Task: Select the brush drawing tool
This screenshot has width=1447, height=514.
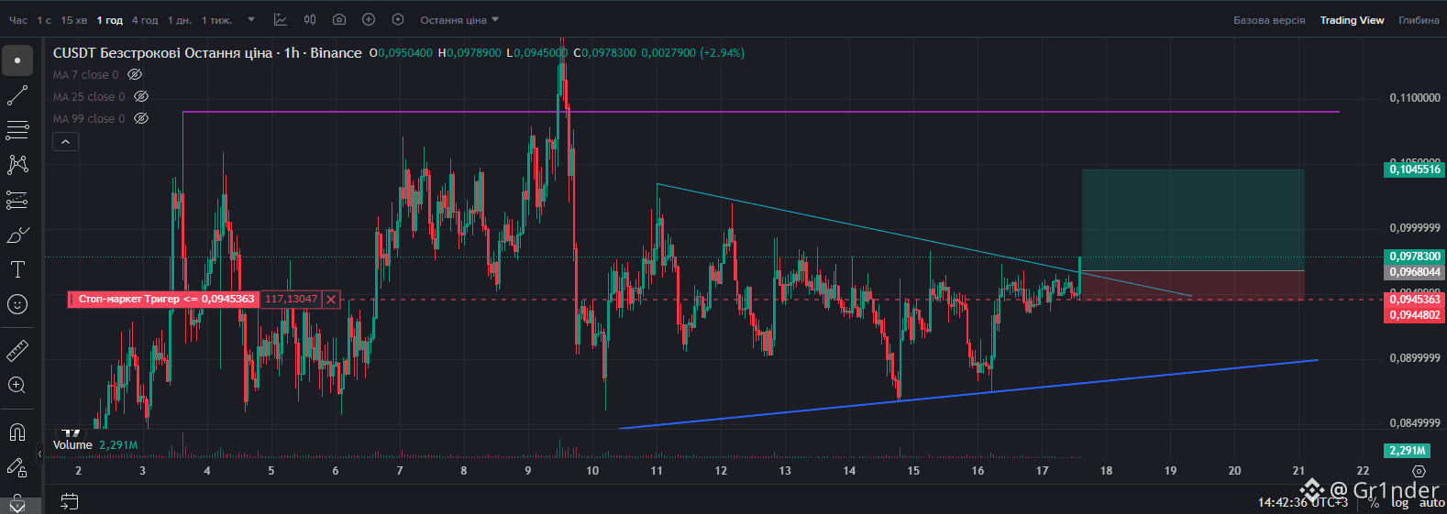Action: click(x=17, y=235)
